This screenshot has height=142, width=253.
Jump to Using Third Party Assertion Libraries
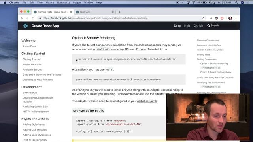[215, 78]
